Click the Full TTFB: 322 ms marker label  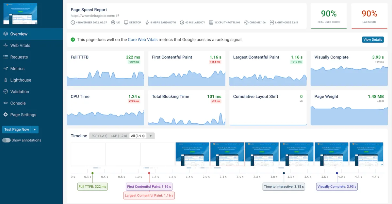pyautogui.click(x=92, y=187)
